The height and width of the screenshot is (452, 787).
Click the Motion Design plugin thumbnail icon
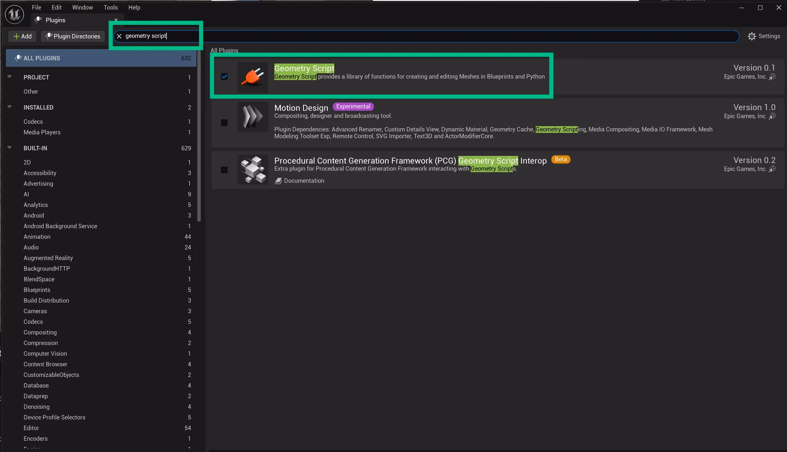pos(252,117)
